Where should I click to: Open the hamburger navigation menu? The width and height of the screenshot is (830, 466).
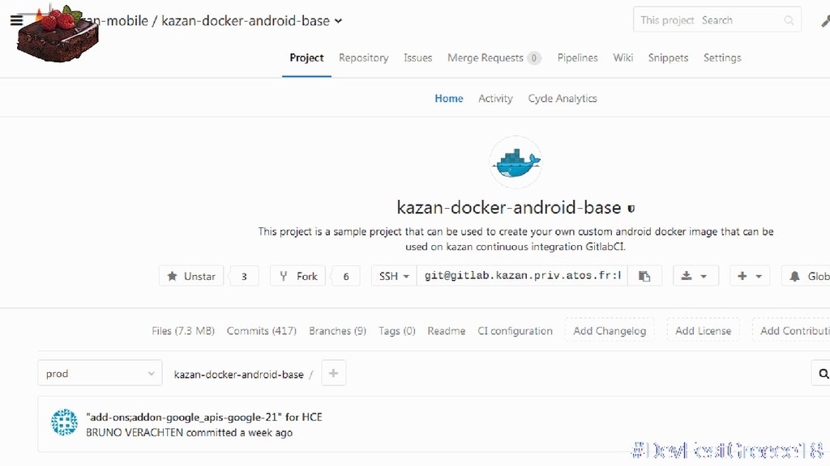pos(16,20)
